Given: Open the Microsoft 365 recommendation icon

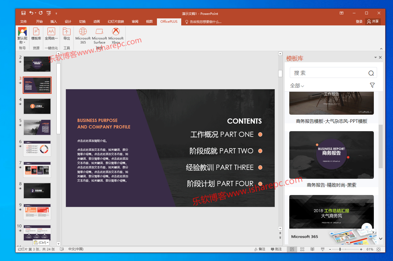Looking at the screenshot, I should 83,35.
